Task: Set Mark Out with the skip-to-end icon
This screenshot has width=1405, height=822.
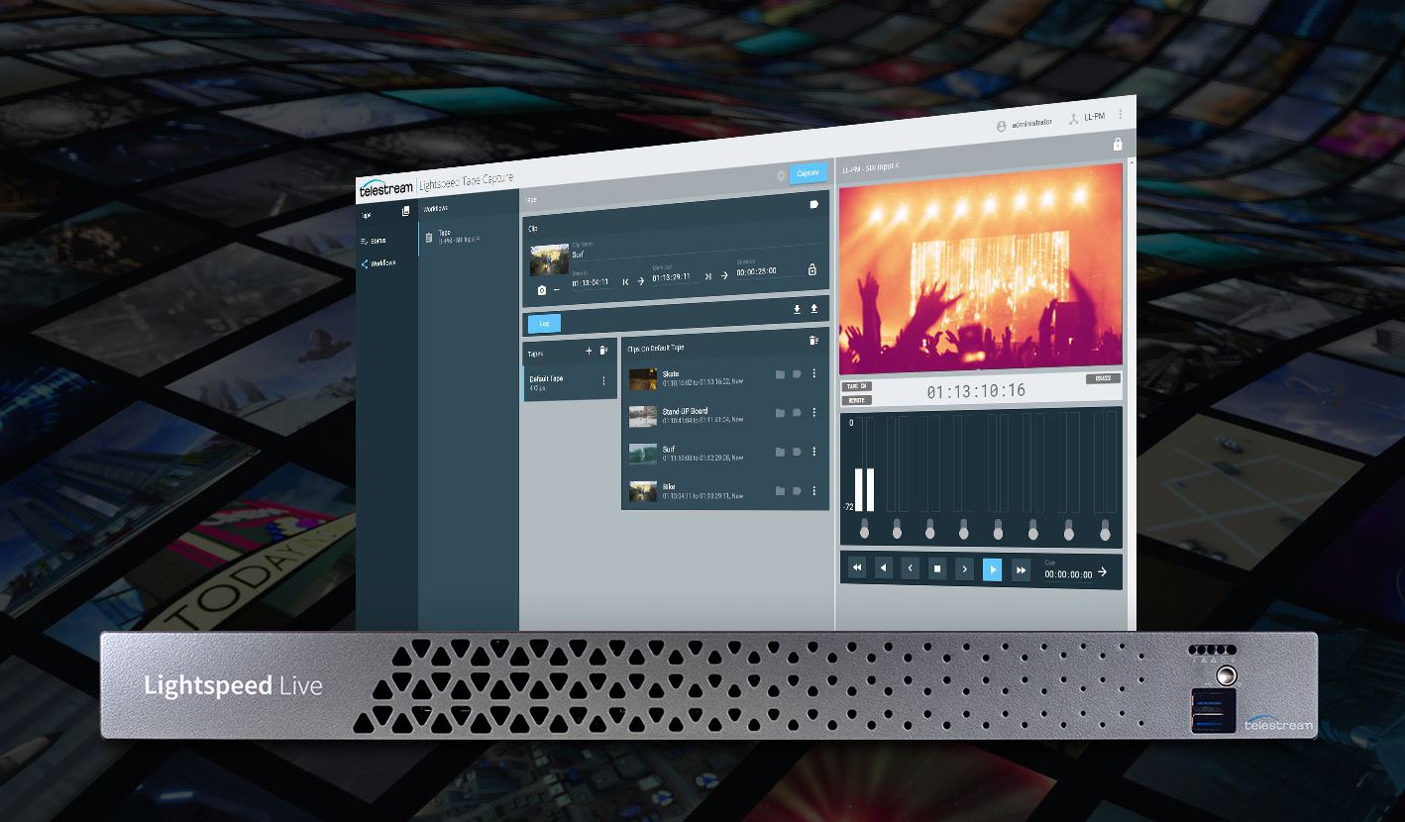Action: coord(708,276)
